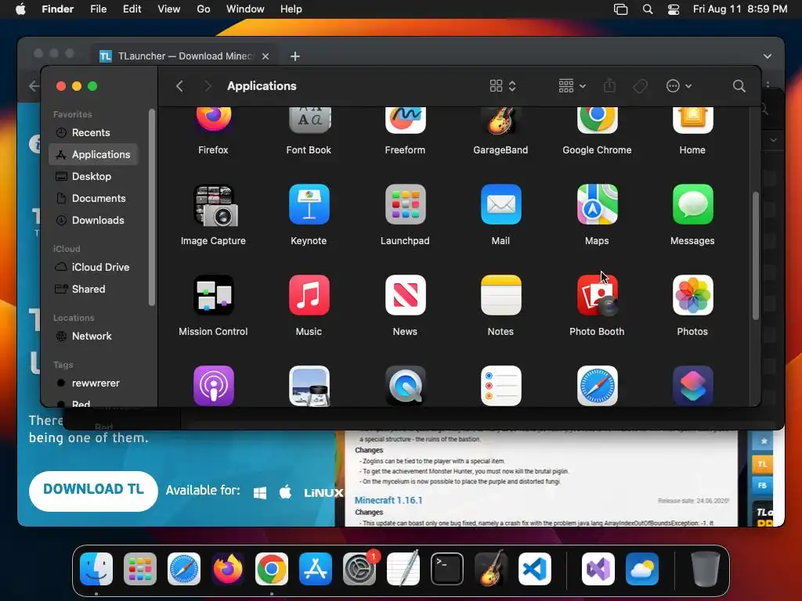Select the Reminders app icon
Viewport: 802px width, 601px height.
coord(500,386)
